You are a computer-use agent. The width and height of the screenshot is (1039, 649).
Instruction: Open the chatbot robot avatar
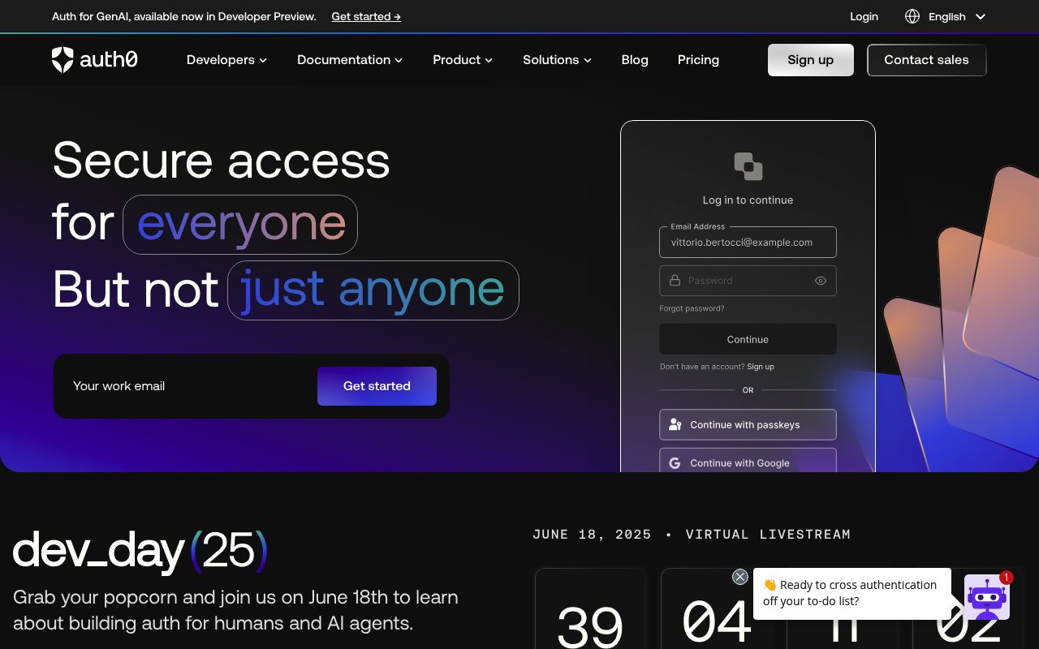(987, 597)
